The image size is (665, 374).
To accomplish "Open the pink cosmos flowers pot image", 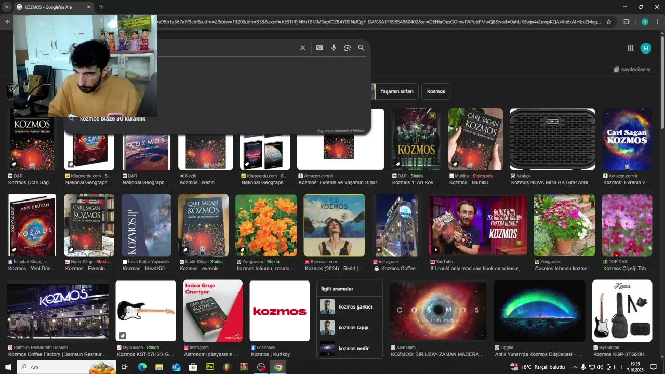I will pyautogui.click(x=564, y=225).
